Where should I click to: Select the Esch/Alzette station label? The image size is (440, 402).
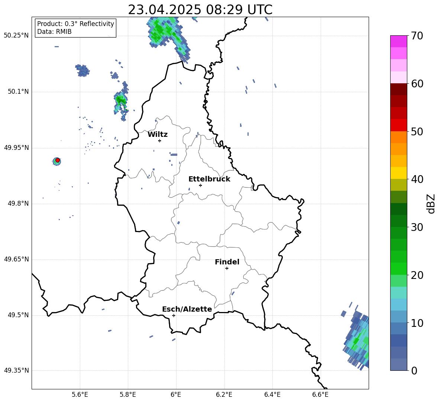187,309
